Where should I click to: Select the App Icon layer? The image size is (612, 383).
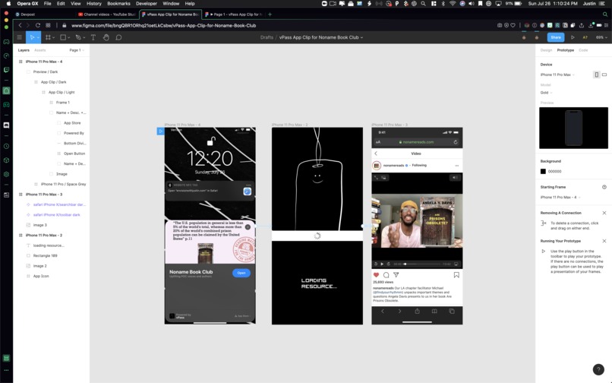(x=40, y=276)
